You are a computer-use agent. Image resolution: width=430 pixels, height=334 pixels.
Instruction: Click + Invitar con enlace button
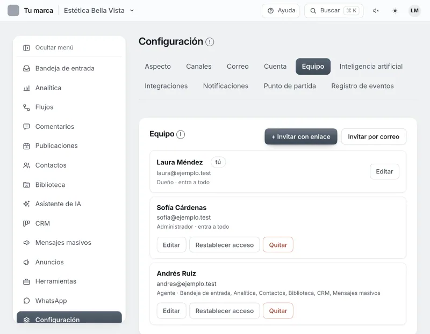(x=301, y=136)
